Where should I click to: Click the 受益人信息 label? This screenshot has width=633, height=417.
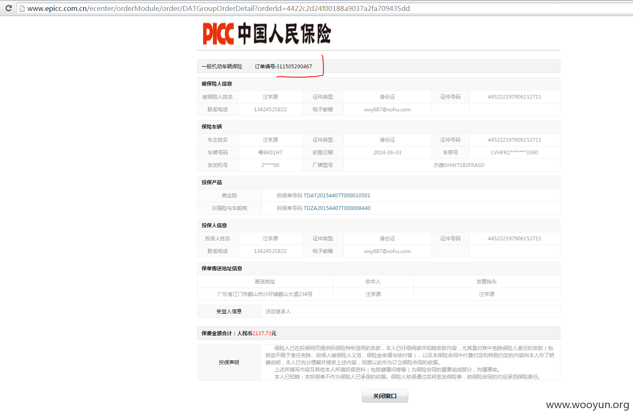229,312
